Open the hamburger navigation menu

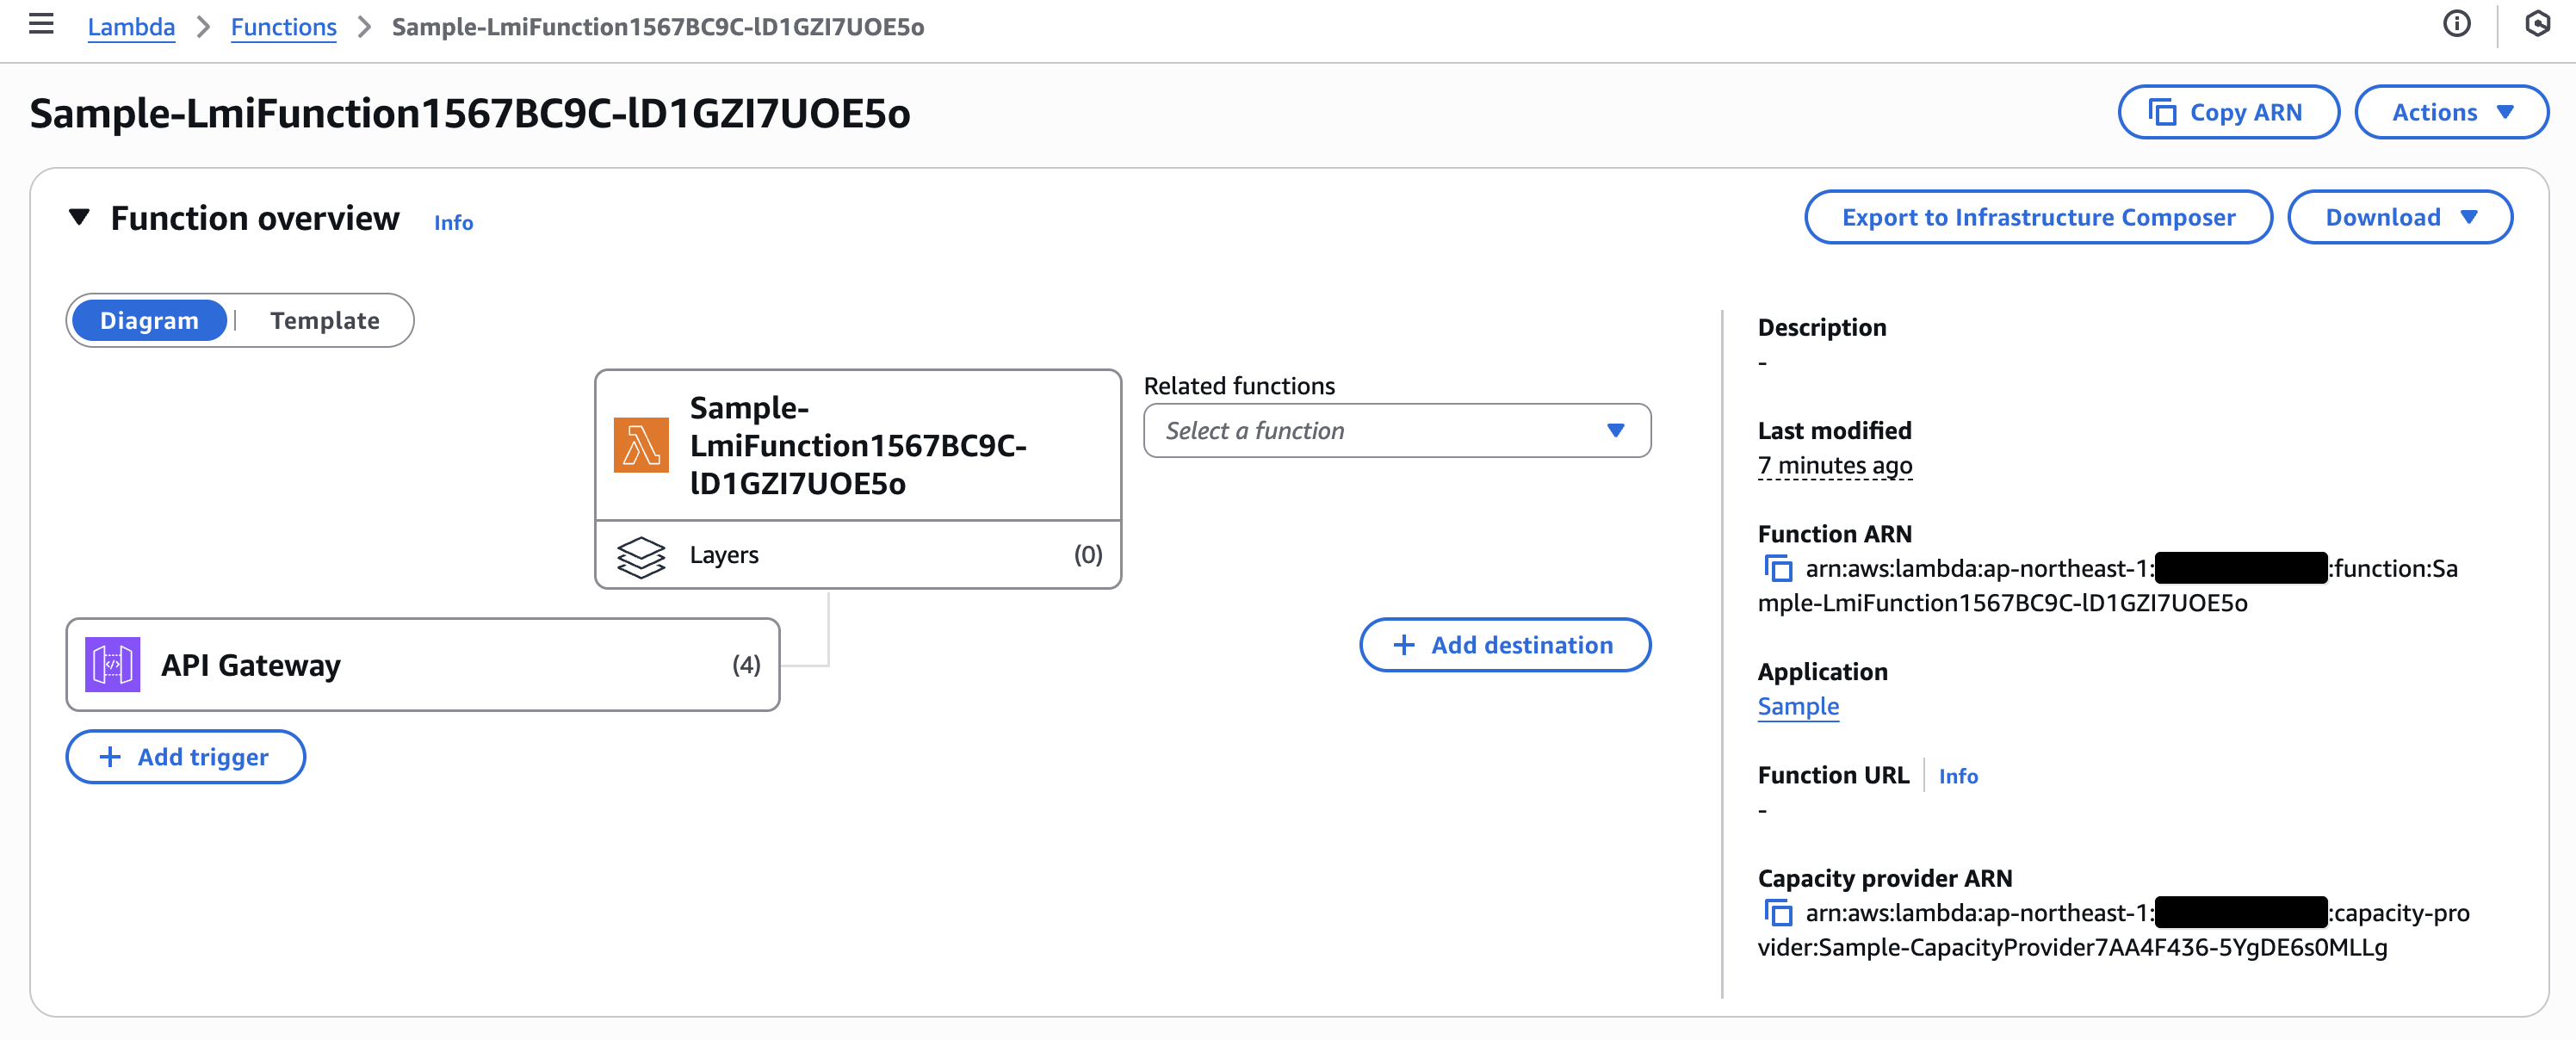click(x=41, y=24)
